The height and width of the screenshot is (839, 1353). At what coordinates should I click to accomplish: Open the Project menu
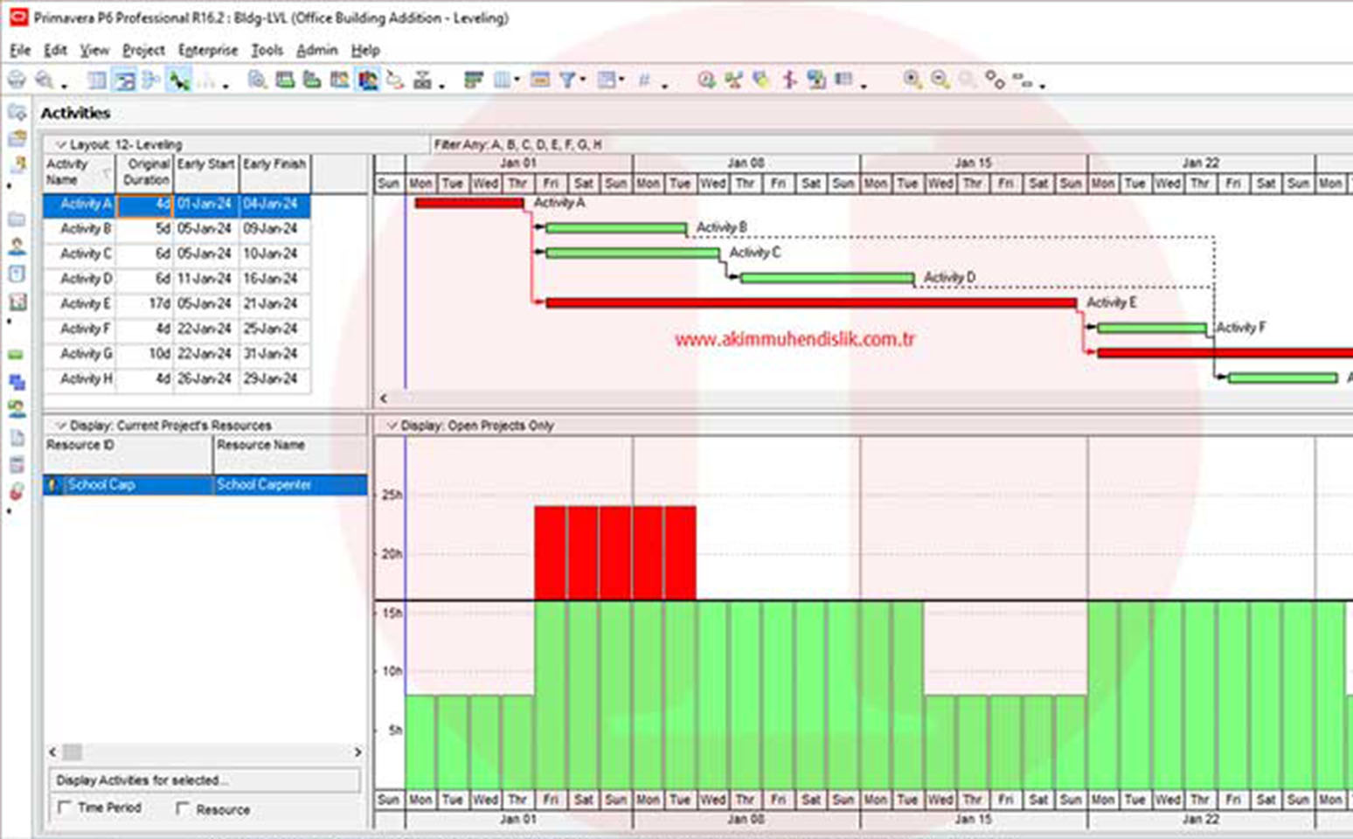tap(143, 50)
